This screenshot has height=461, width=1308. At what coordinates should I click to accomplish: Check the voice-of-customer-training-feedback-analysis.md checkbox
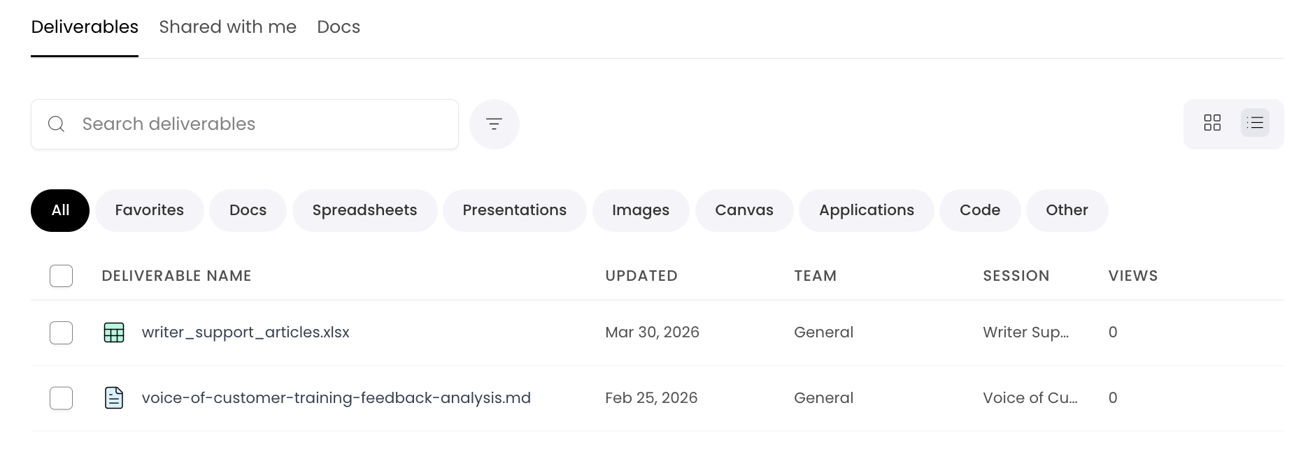pos(62,398)
